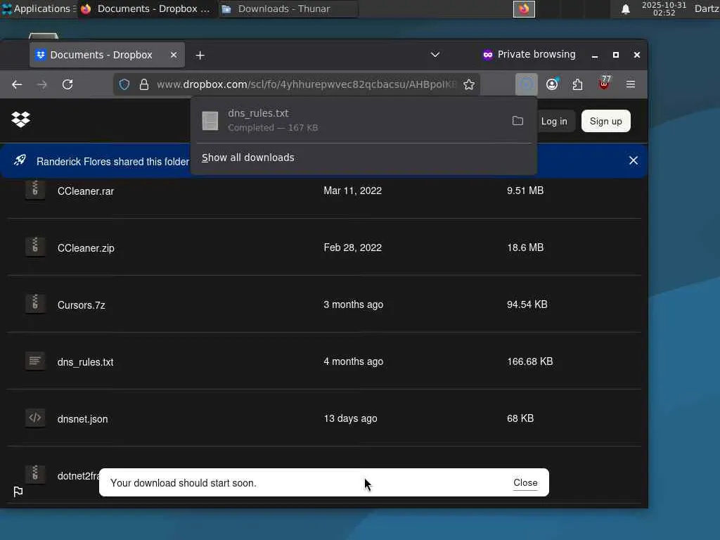Open the CCleaner.rar file name
This screenshot has width=720, height=540.
85,191
